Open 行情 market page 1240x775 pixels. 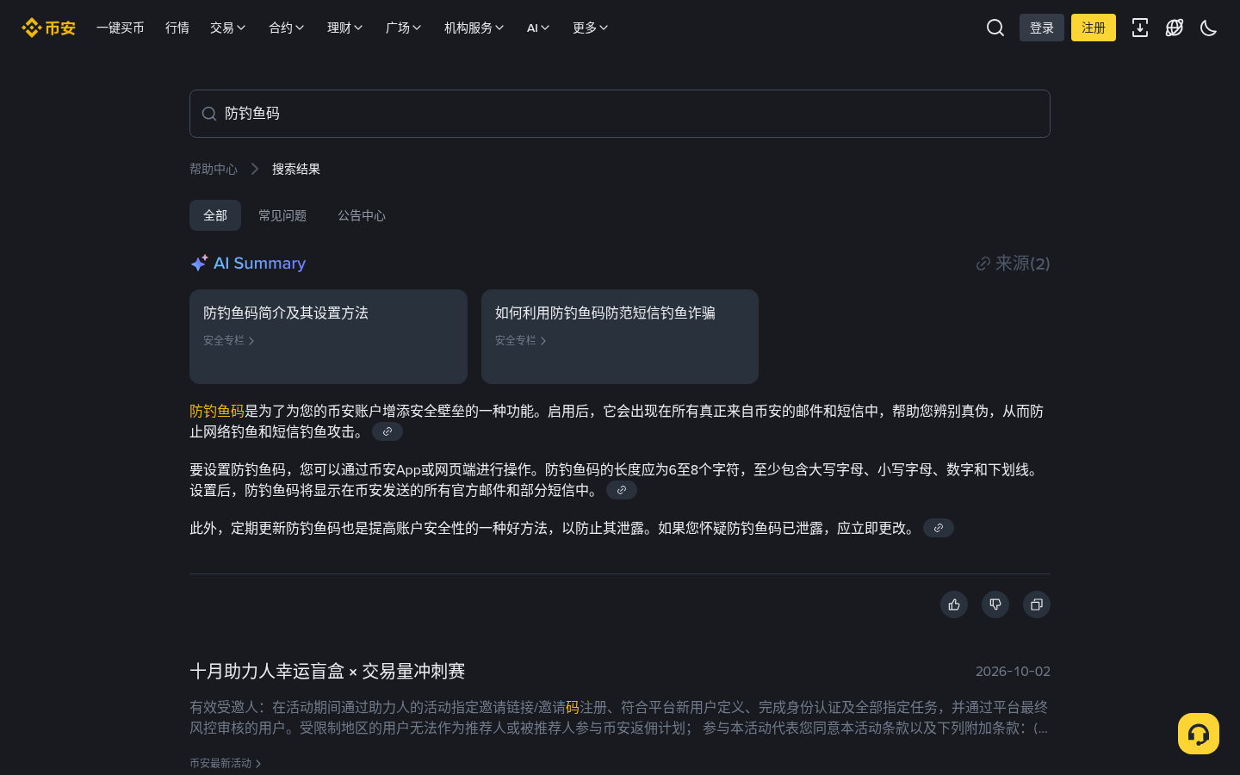(x=177, y=28)
